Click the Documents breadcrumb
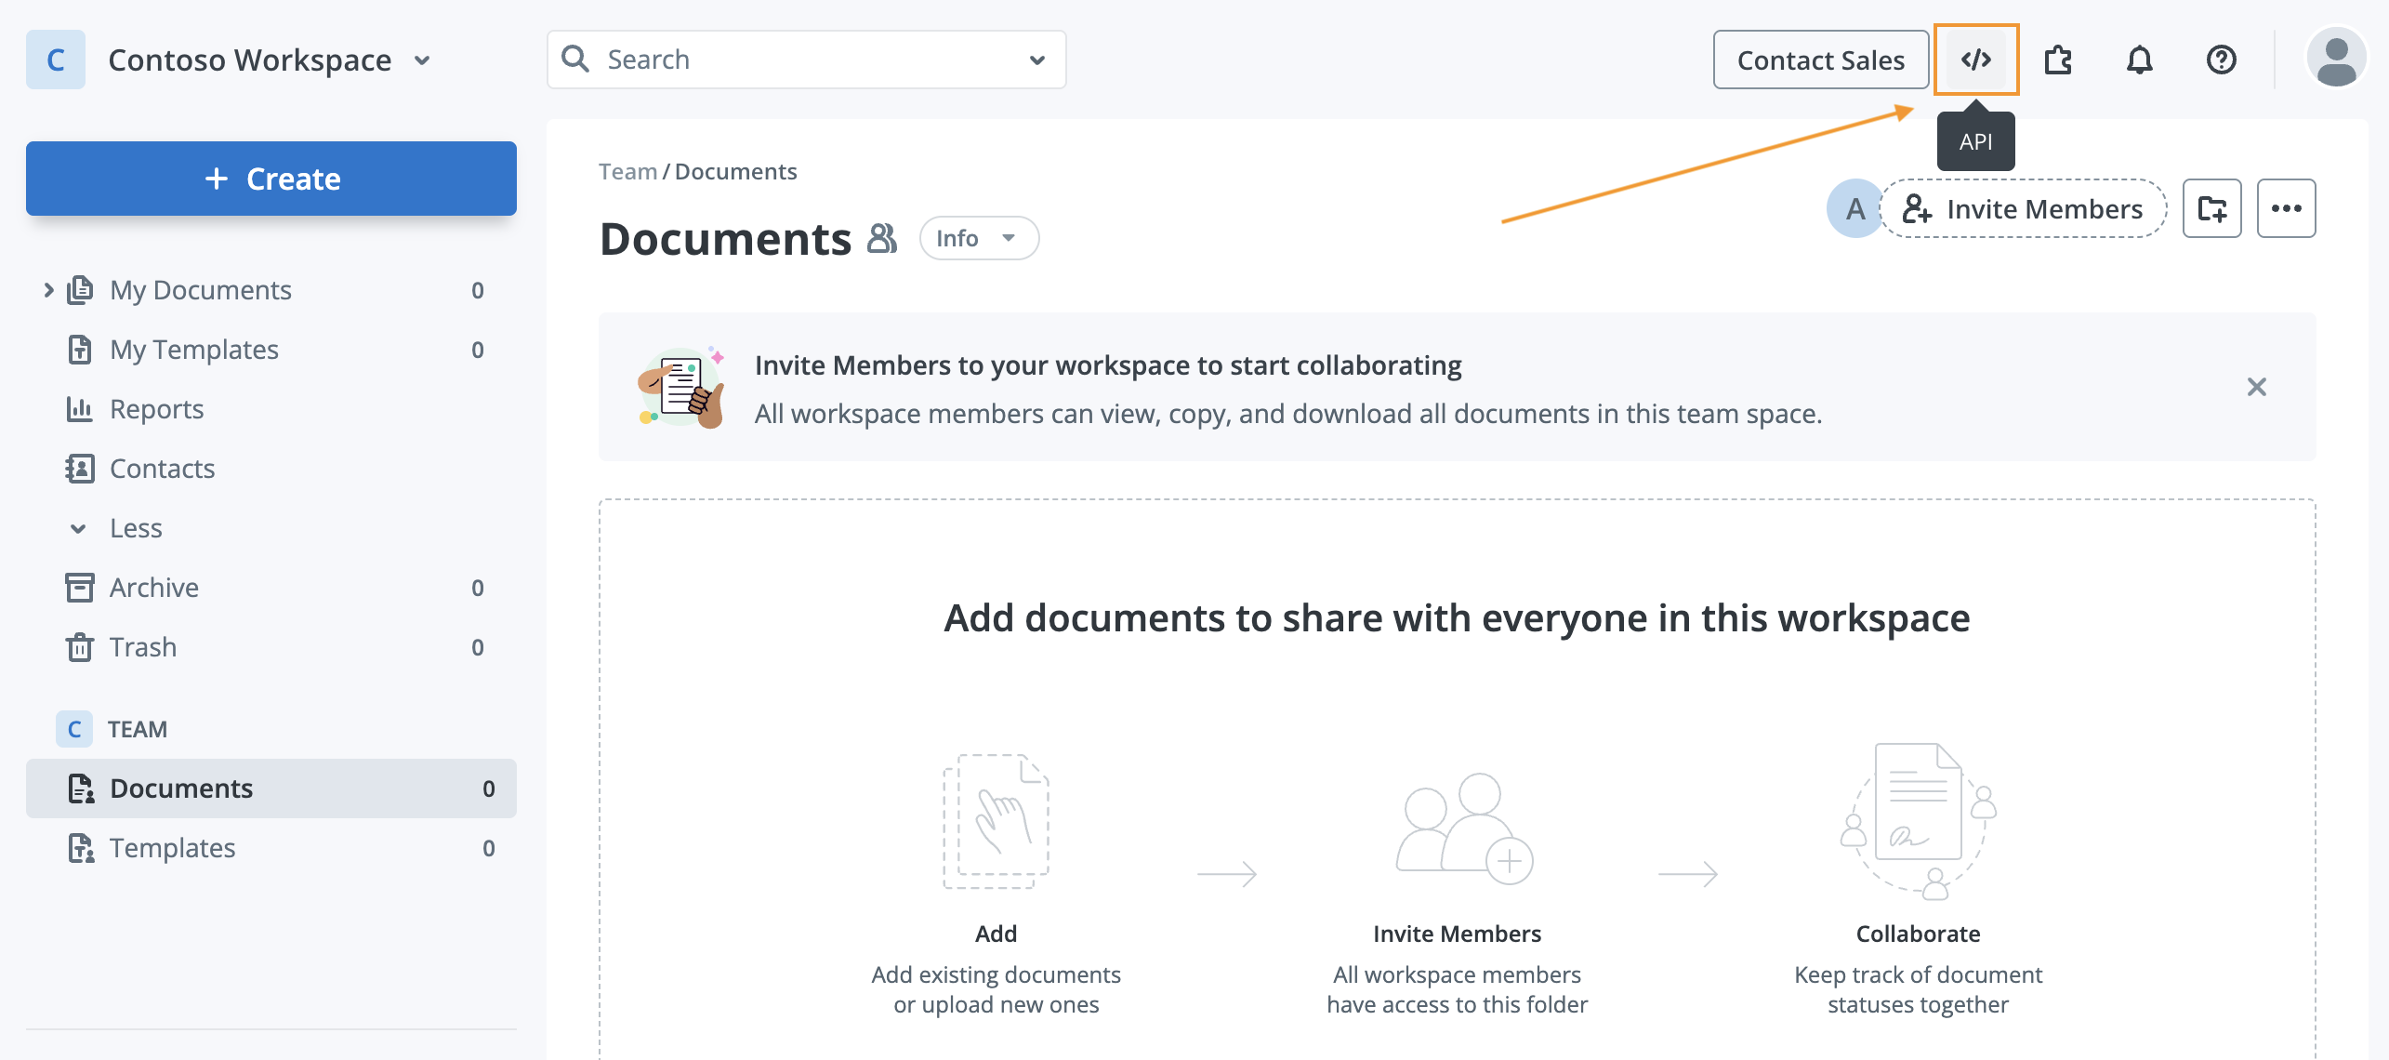This screenshot has width=2389, height=1060. pyautogui.click(x=735, y=171)
